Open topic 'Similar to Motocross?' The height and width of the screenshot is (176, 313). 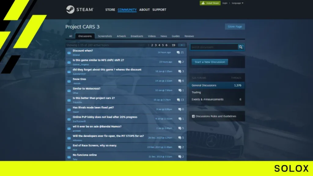coord(87,89)
